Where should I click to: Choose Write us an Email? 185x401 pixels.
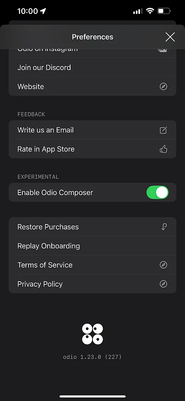coord(92,130)
